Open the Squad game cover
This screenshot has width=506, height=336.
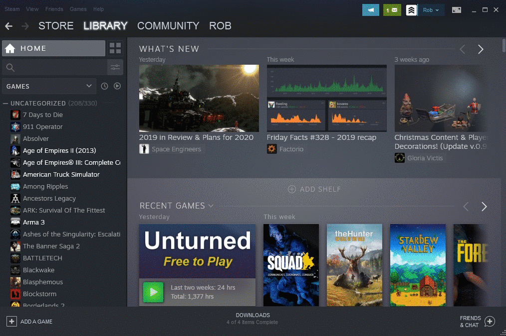(x=291, y=265)
